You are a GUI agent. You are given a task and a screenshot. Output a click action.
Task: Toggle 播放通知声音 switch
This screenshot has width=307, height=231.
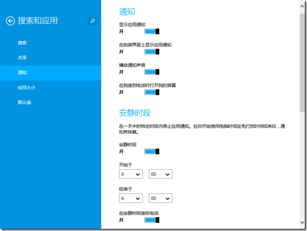(x=152, y=72)
